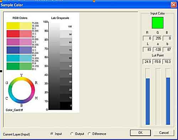The image size is (178, 140).
Task: Sample the grayscale step labeled 20
Action: click(66, 90)
